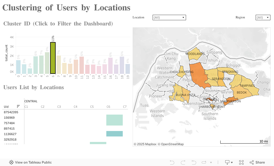
Task: Click the Redo icon in bottom toolbar
Action: pyautogui.click(x=183, y=162)
